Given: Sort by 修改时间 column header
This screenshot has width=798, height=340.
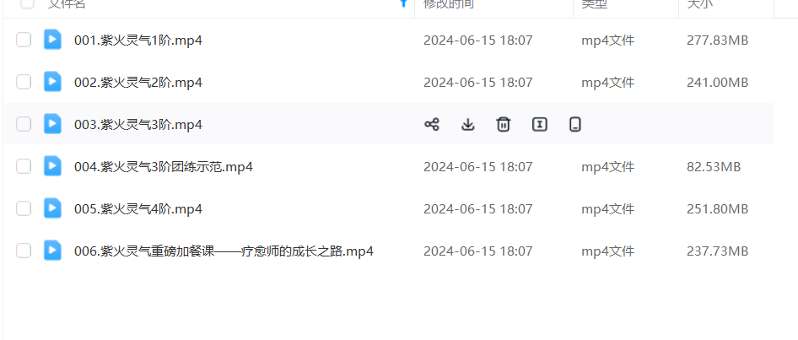Looking at the screenshot, I should point(449,4).
